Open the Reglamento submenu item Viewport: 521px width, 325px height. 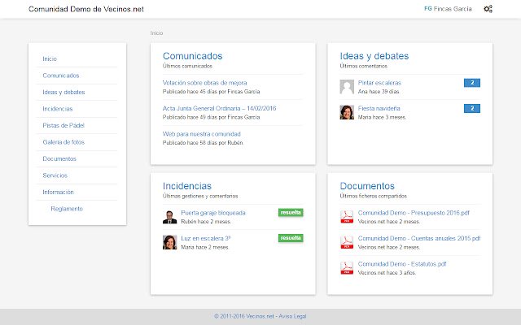click(x=67, y=209)
